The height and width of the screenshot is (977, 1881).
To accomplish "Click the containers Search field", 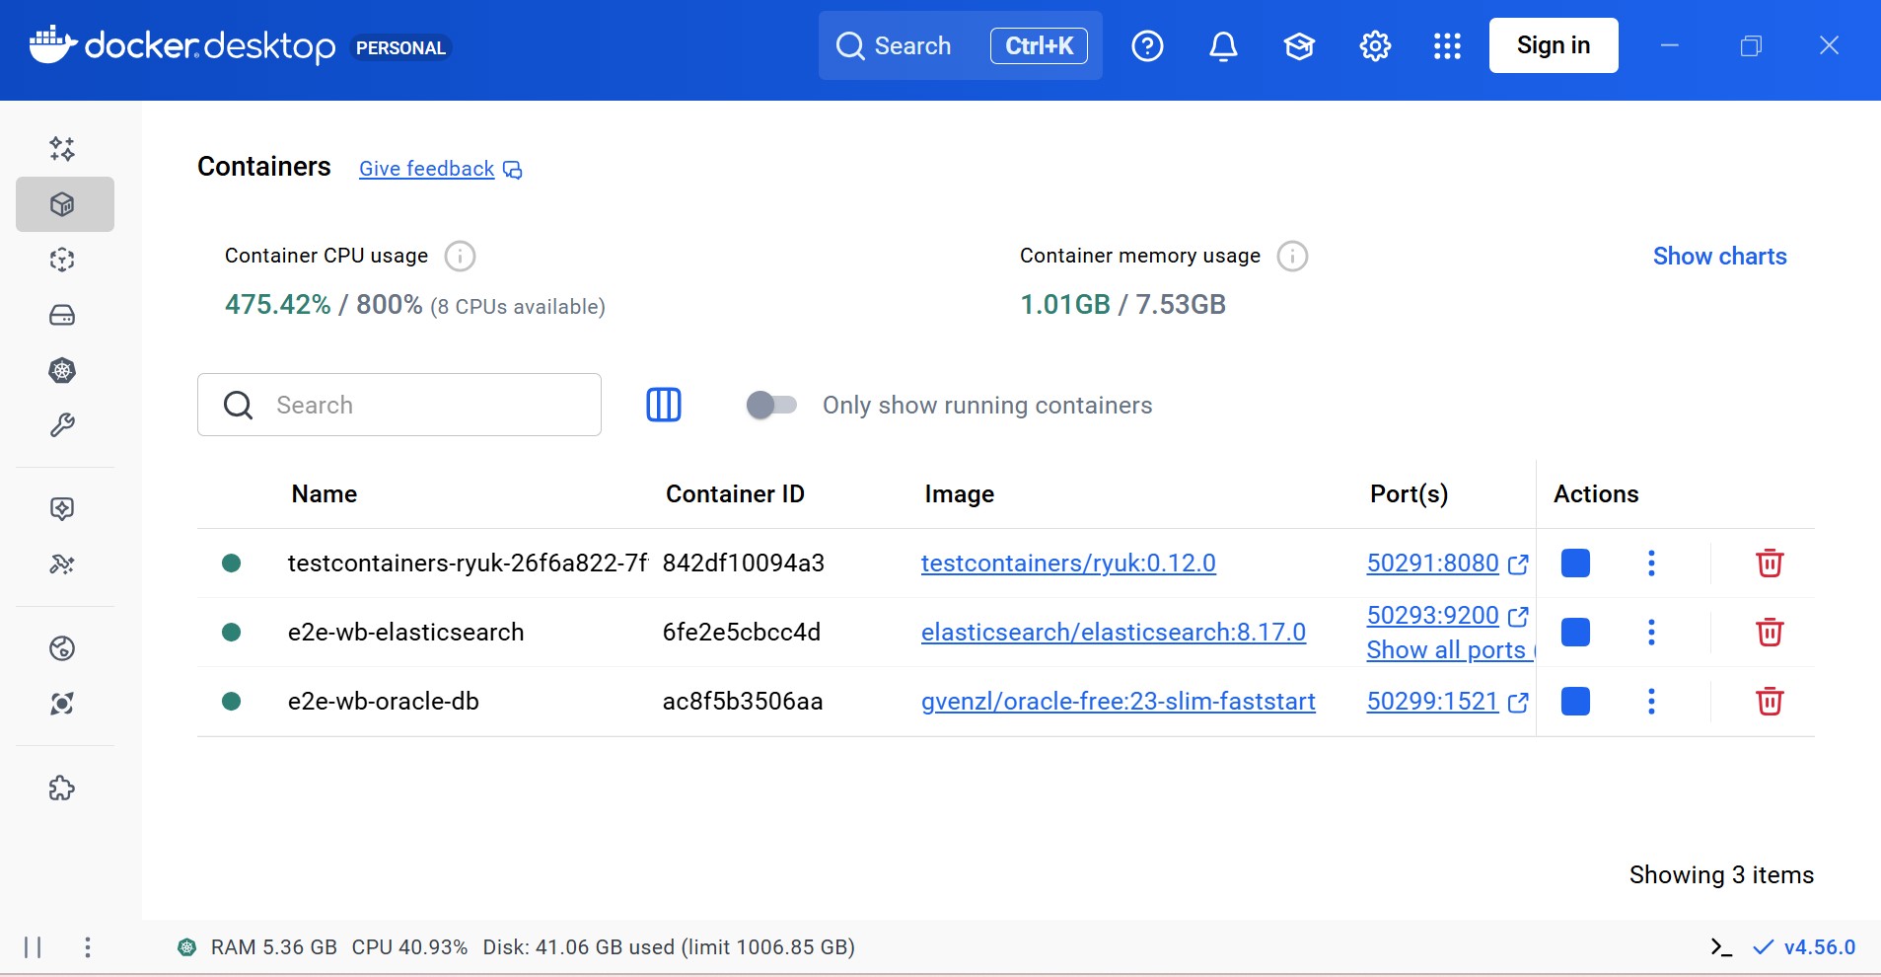I will 399,405.
